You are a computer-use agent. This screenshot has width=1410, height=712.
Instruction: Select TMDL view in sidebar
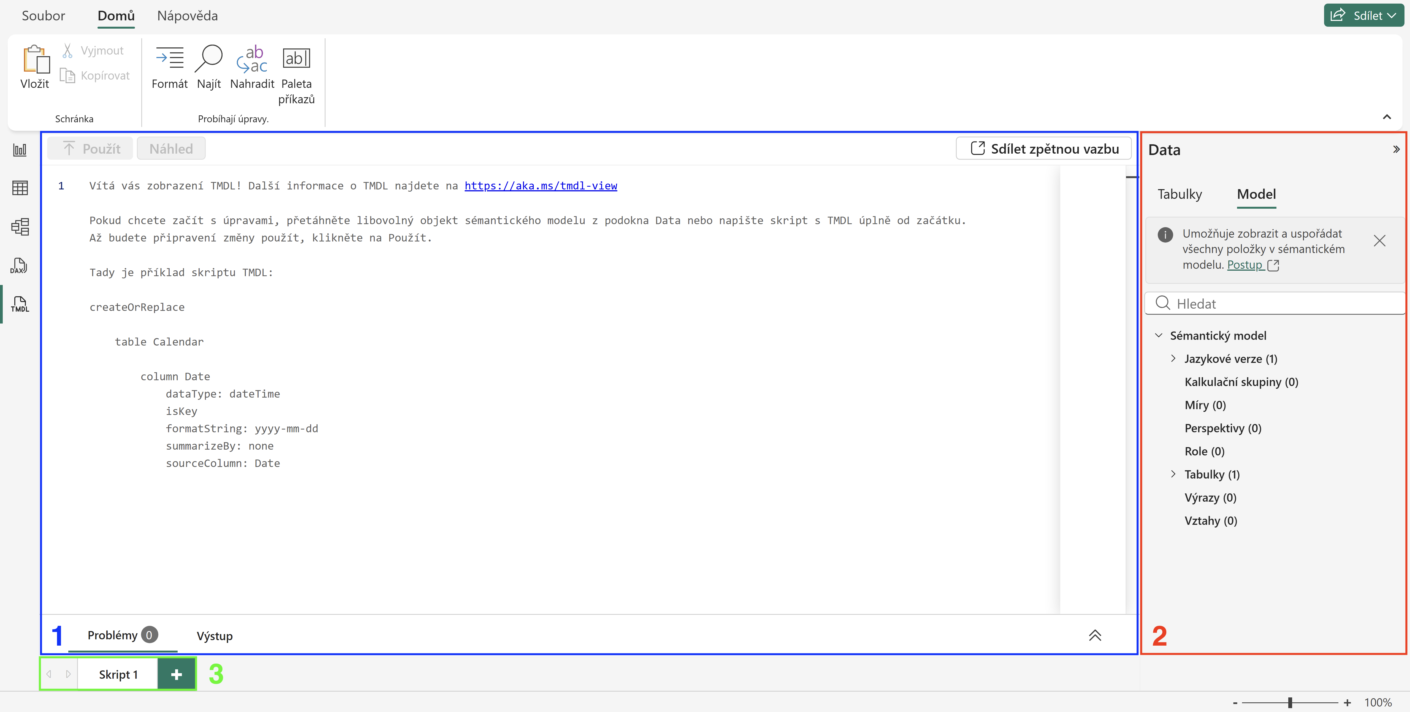(x=20, y=304)
